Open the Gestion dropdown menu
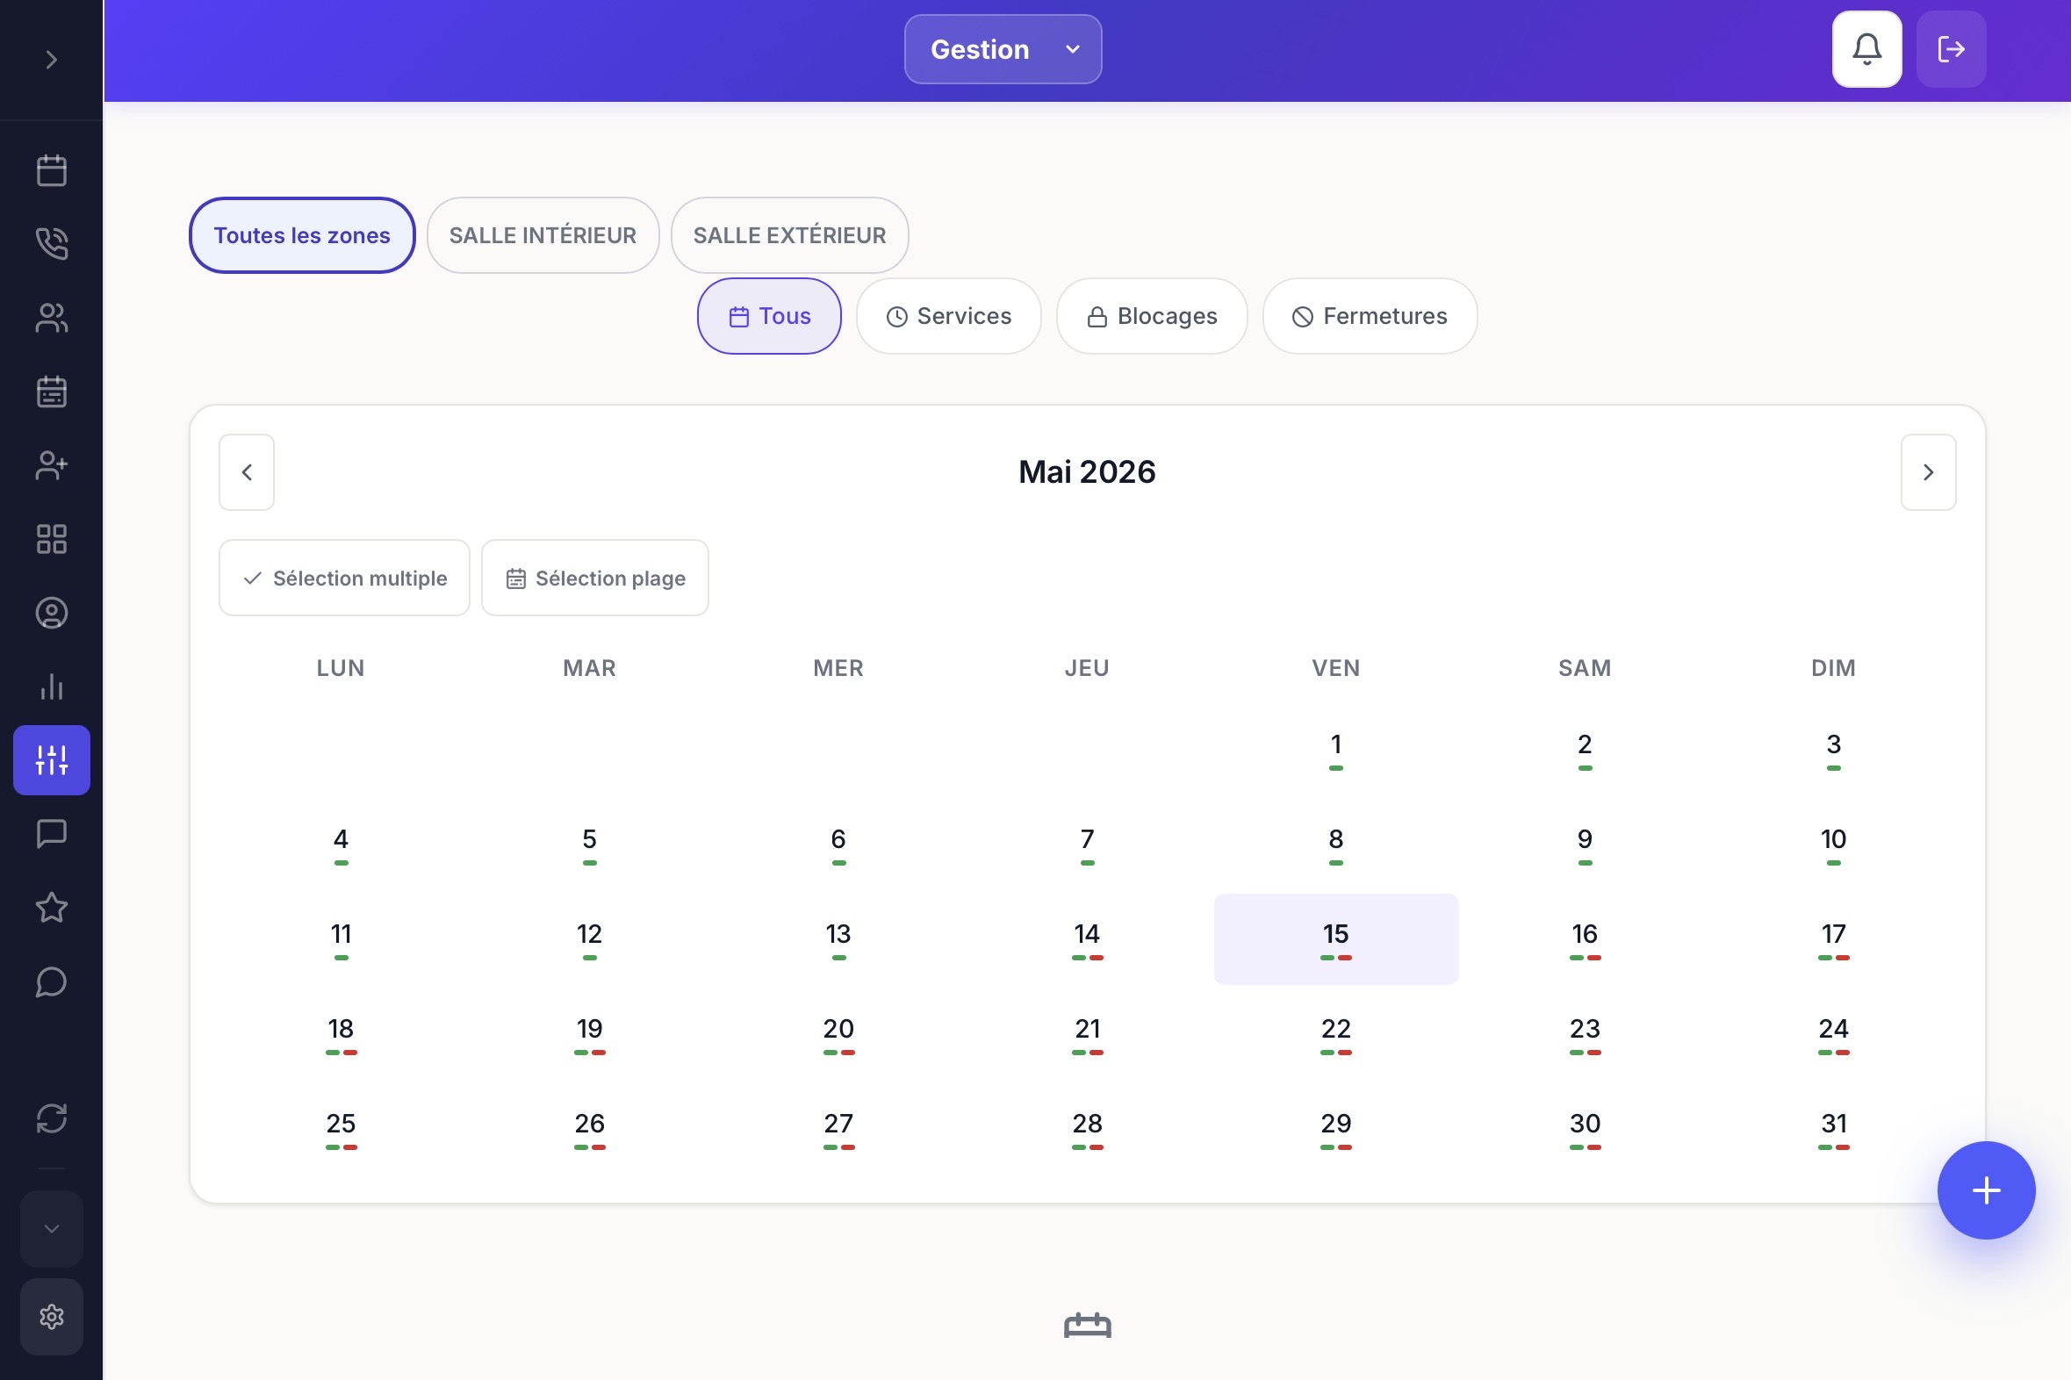This screenshot has width=2071, height=1380. point(1003,49)
